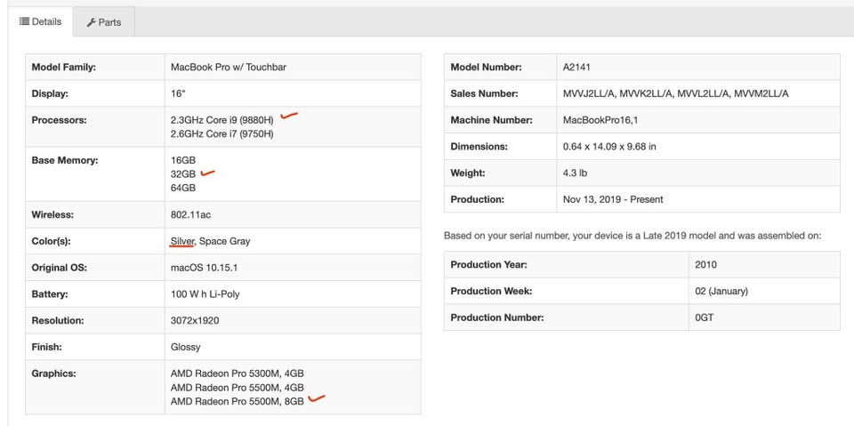
Task: Select macOS 10.15.1 original OS value
Action: click(x=205, y=268)
